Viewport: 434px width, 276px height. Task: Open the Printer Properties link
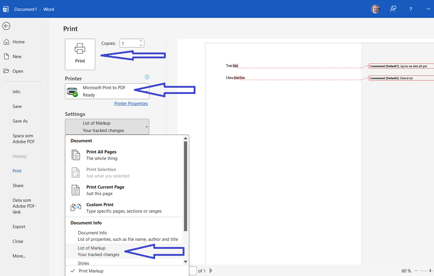pos(131,103)
